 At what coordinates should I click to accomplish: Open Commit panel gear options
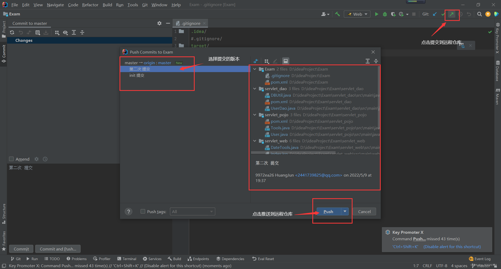[x=159, y=23]
